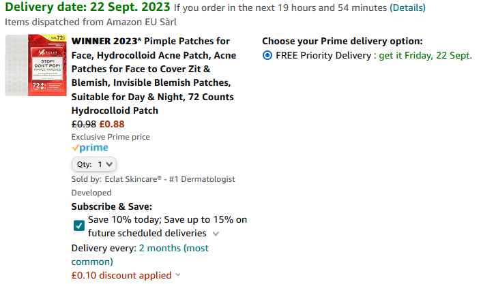This screenshot has height=284, width=481.
Task: Click Items dispatched from Amazon EU Sàrl
Action: pos(91,22)
